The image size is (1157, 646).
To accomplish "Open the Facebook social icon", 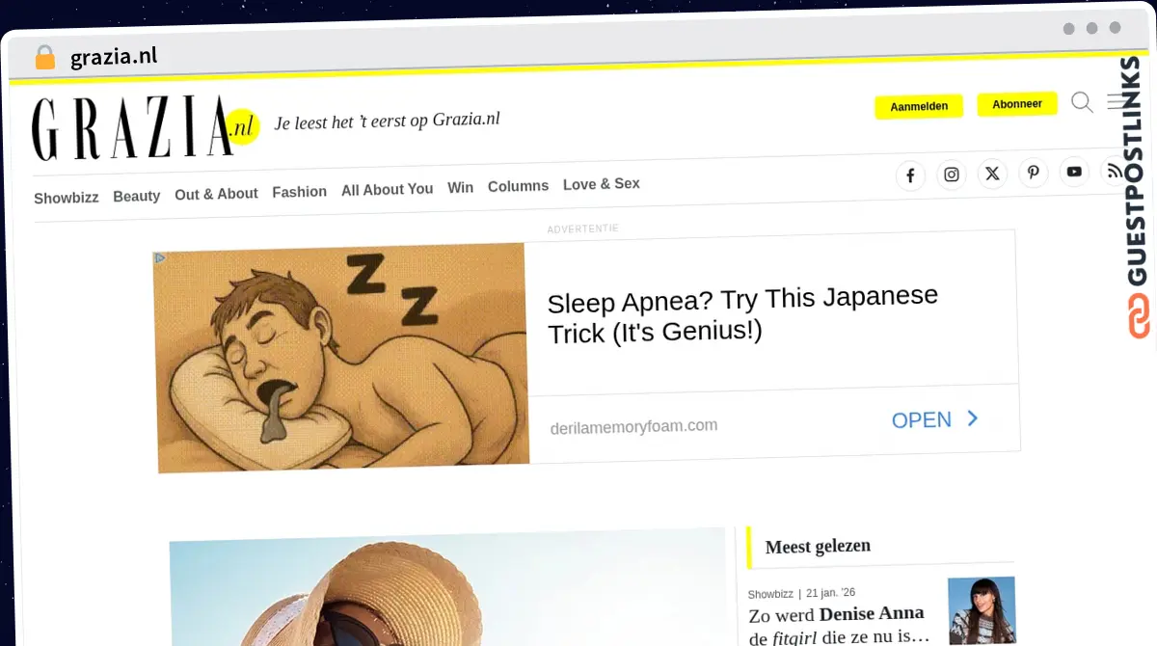I will point(910,175).
